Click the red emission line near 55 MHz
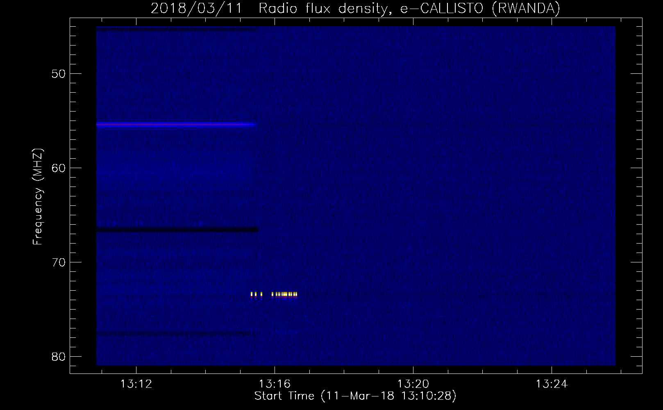This screenshot has height=410, width=663. pyautogui.click(x=177, y=124)
